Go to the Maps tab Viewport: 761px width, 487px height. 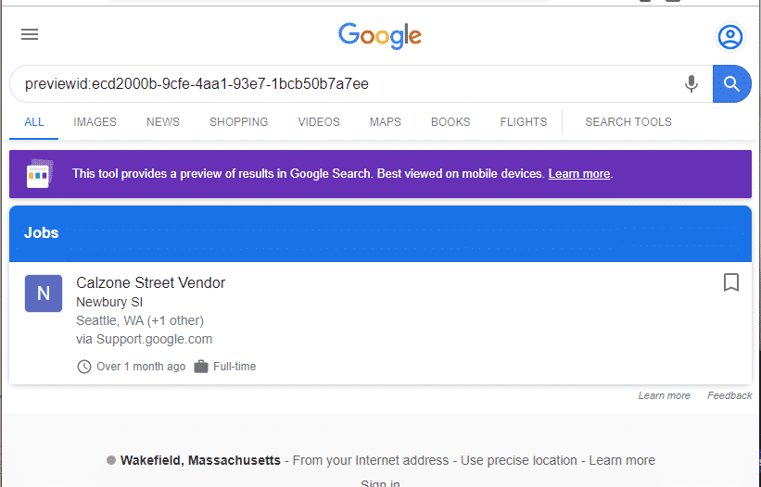click(385, 121)
